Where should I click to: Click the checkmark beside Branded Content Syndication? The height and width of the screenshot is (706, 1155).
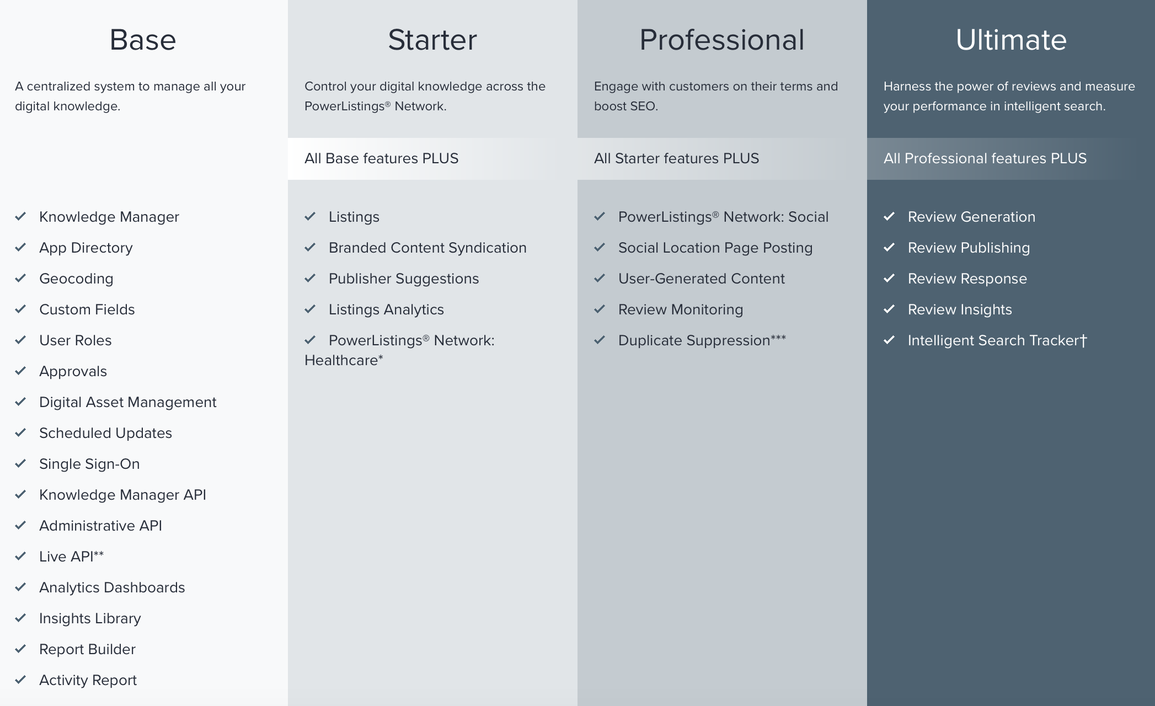coord(310,247)
